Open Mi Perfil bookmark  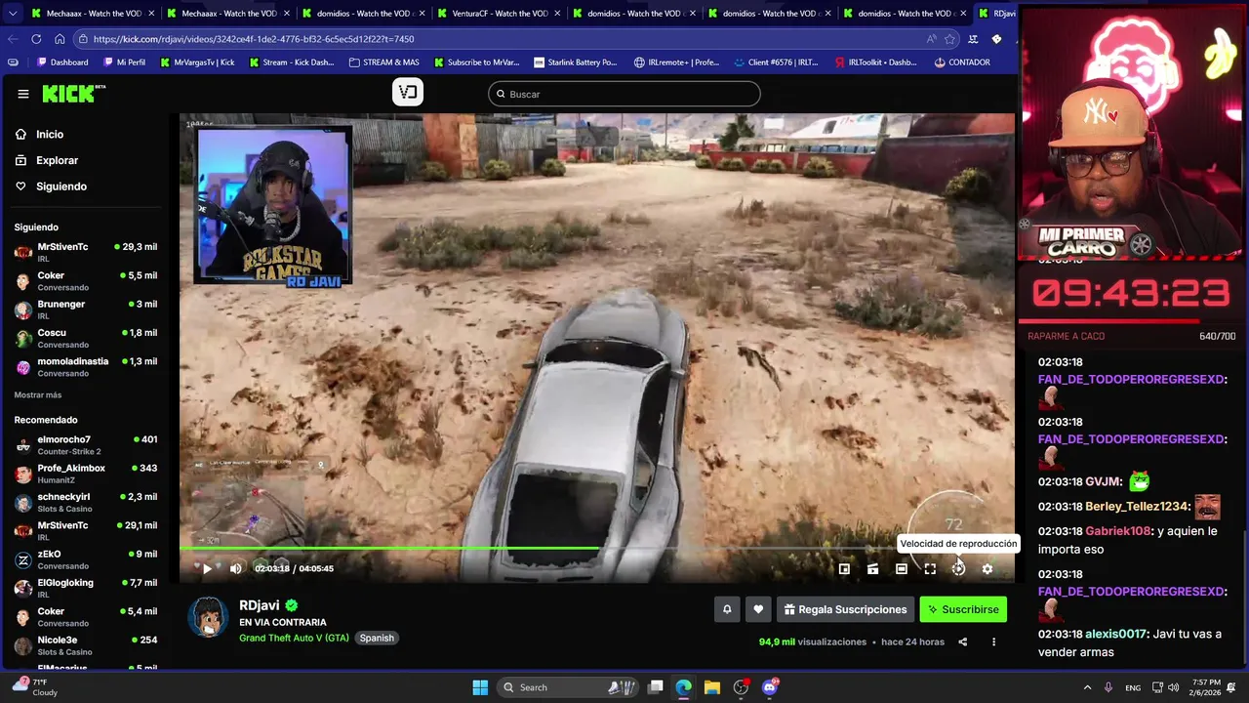124,62
